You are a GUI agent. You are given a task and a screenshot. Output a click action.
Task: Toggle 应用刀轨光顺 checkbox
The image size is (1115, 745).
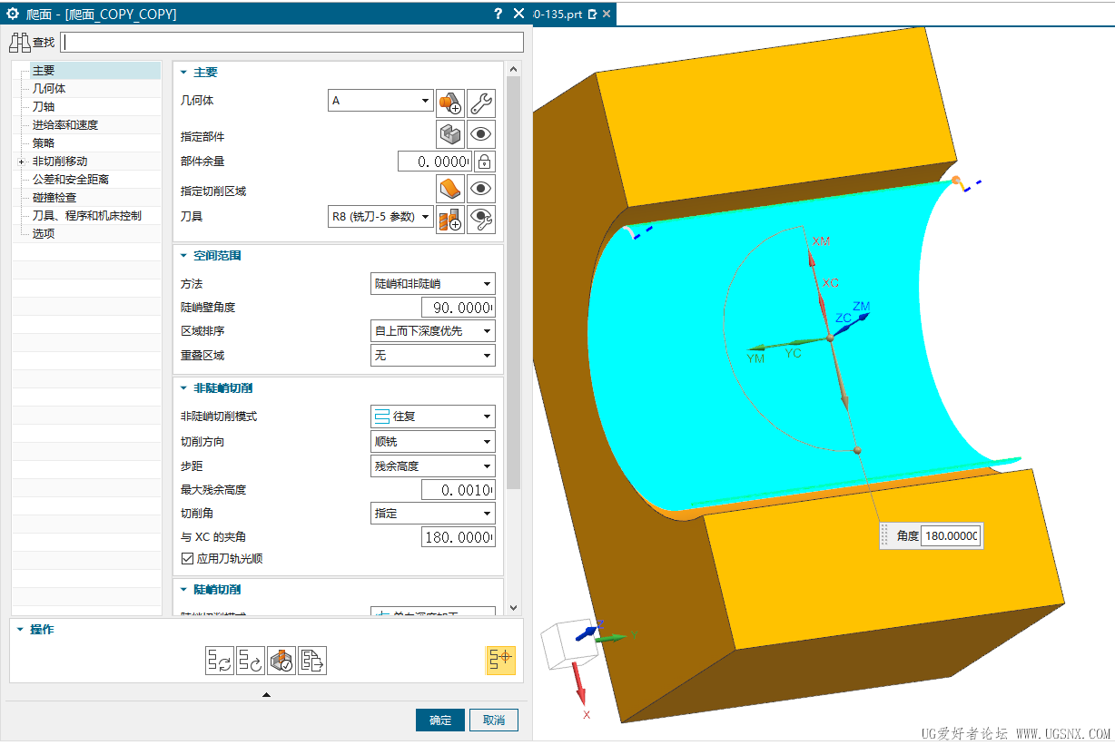click(x=188, y=558)
